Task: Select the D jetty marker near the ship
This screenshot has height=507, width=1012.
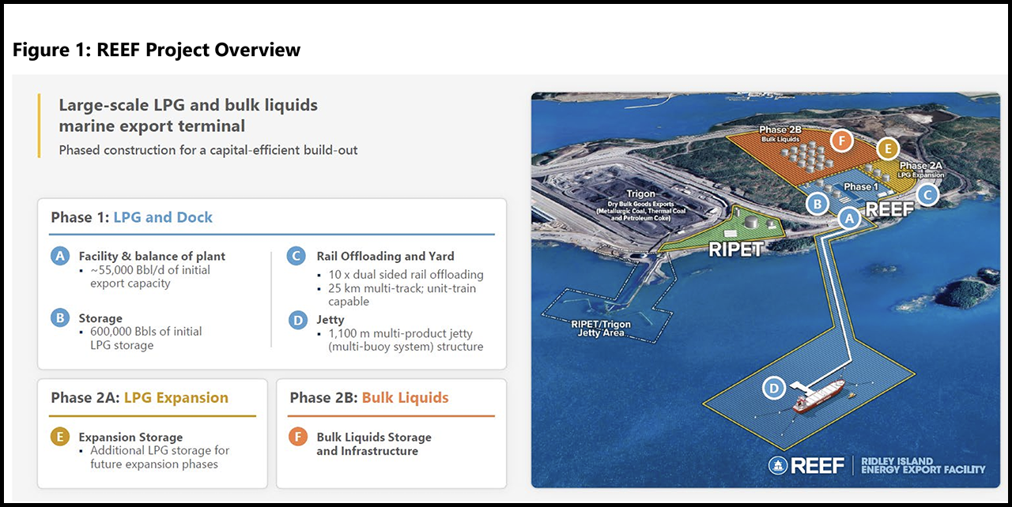Action: pos(773,389)
